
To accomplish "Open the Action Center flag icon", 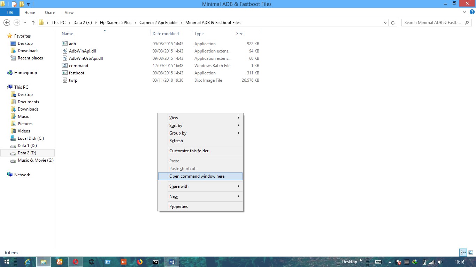I will pyautogui.click(x=398, y=262).
